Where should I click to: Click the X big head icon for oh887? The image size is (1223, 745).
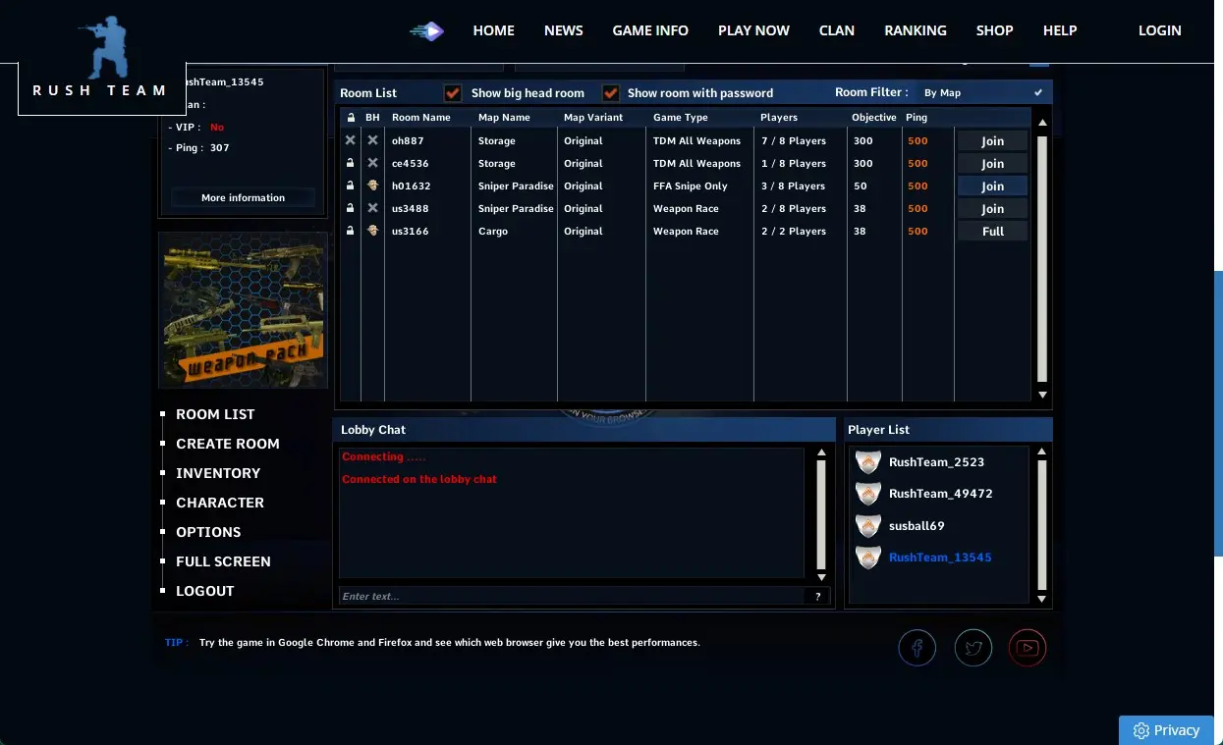pyautogui.click(x=372, y=140)
